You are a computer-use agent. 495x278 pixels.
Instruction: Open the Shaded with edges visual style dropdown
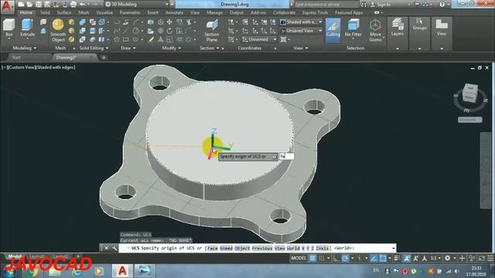301,22
